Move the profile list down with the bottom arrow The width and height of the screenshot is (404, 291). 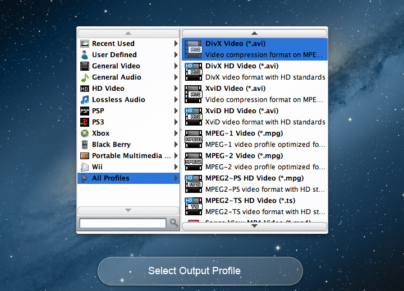[x=255, y=227]
